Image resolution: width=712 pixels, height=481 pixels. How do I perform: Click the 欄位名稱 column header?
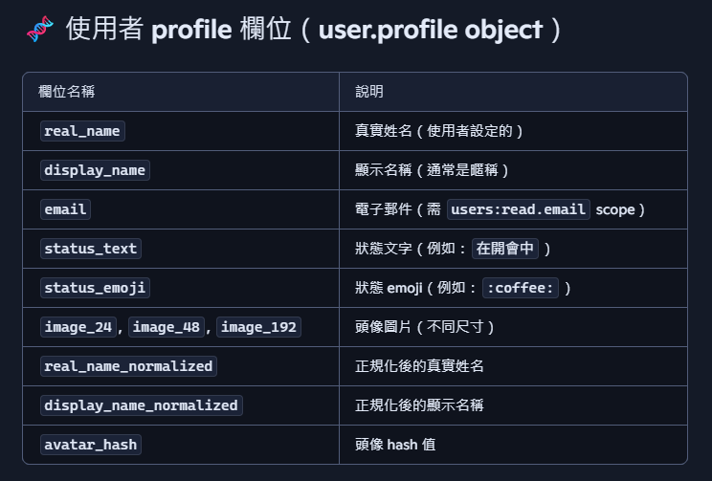tap(66, 92)
